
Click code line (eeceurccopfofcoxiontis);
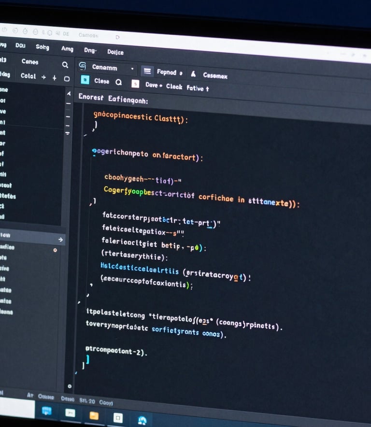[x=146, y=283]
